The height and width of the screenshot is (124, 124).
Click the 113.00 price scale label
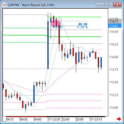pos(114,108)
